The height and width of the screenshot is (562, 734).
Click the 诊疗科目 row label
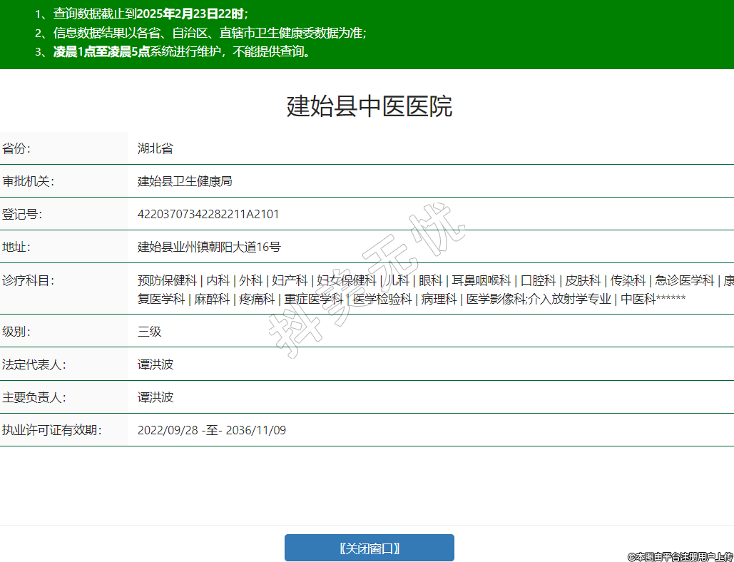29,280
